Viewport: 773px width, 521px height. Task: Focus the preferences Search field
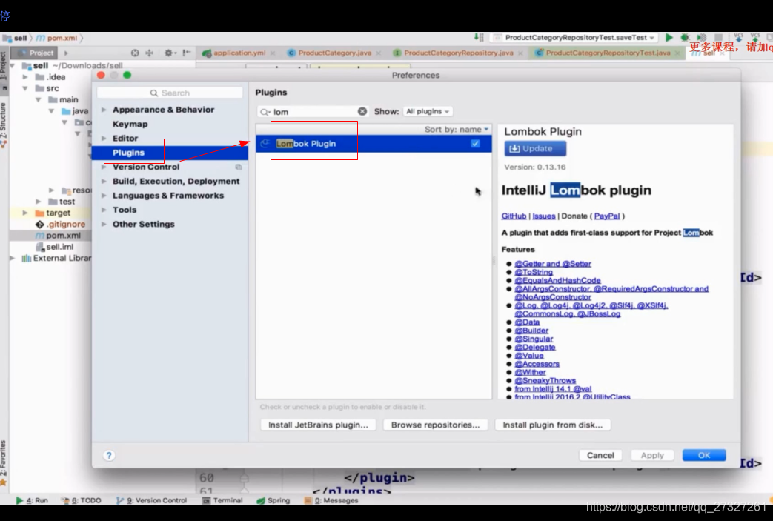[170, 93]
